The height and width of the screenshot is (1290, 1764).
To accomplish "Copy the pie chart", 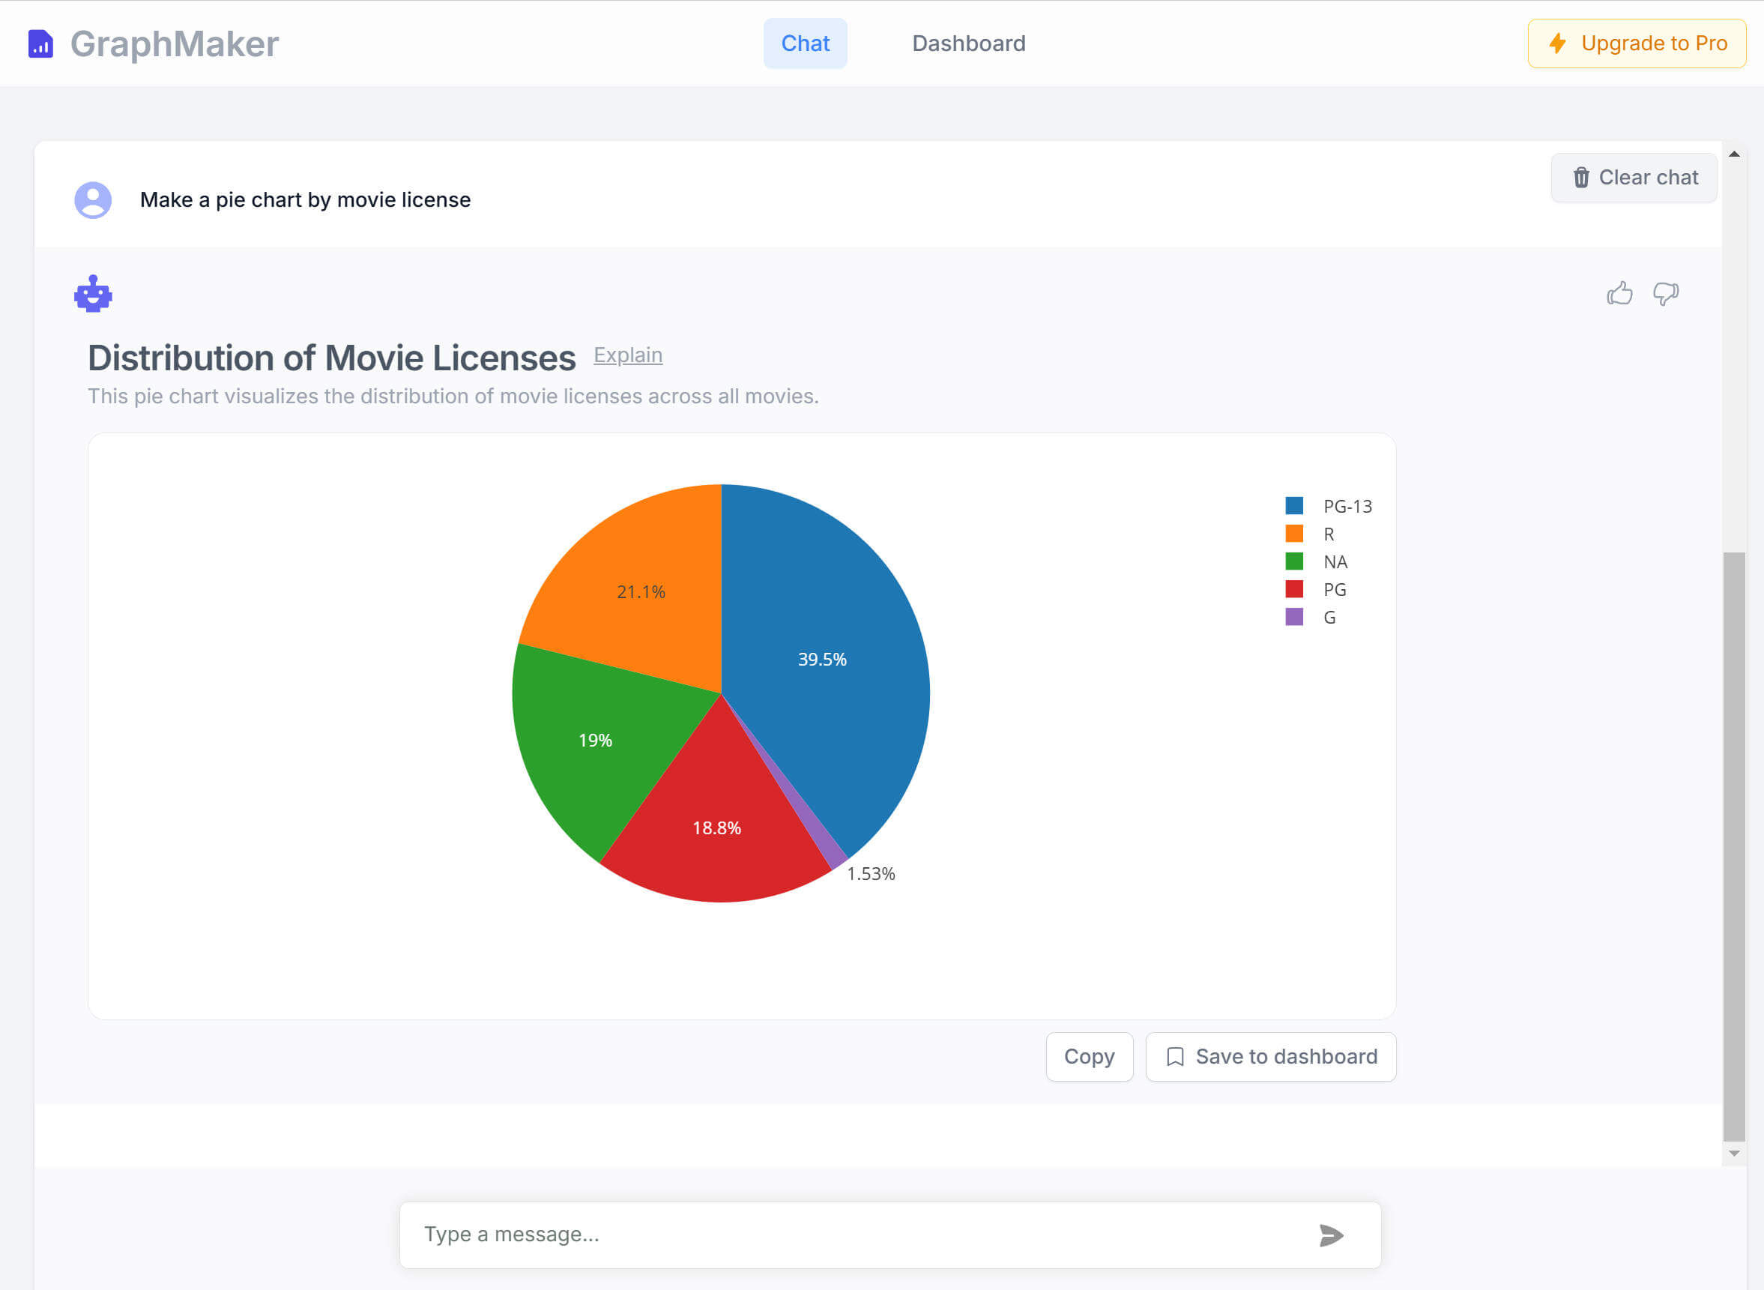I will coord(1090,1055).
